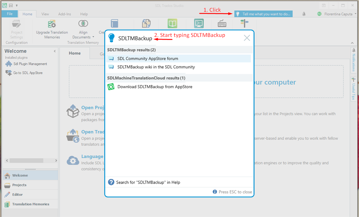This screenshot has height=217, width=359.
Task: Open Project Settings in the ribbon
Action: point(17,30)
